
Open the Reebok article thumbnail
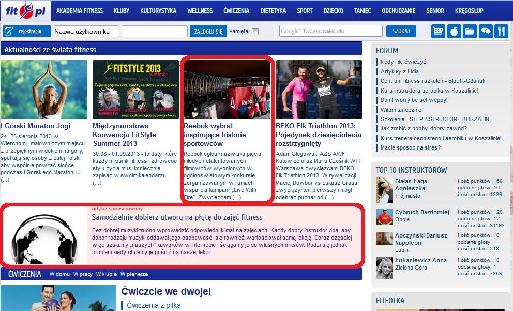(227, 90)
